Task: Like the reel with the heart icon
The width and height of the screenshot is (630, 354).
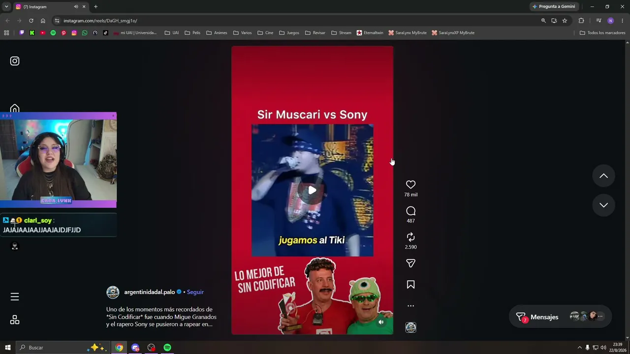Action: click(x=410, y=184)
